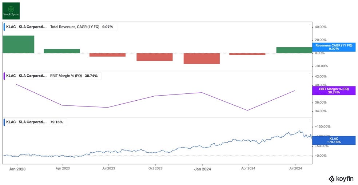The width and height of the screenshot is (358, 185).
Task: Click the Jul 2024 axis label
Action: (x=295, y=169)
